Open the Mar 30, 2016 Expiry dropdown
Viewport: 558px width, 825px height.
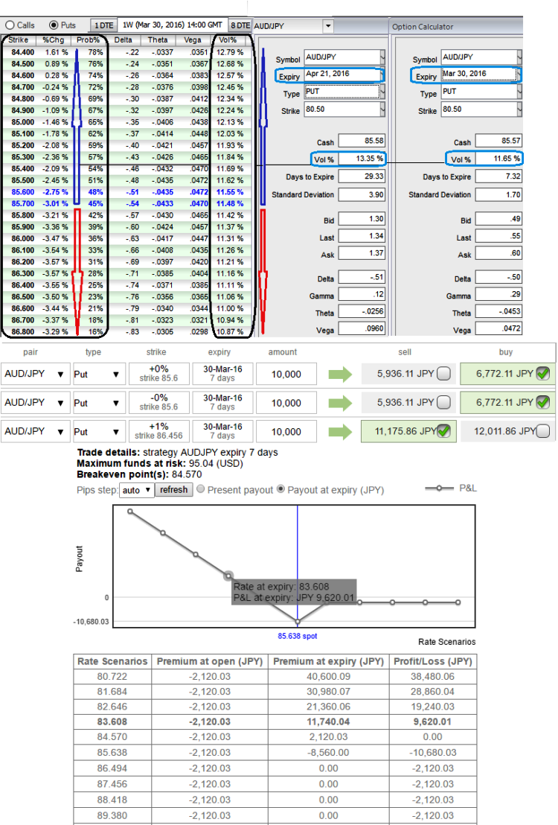click(x=519, y=74)
